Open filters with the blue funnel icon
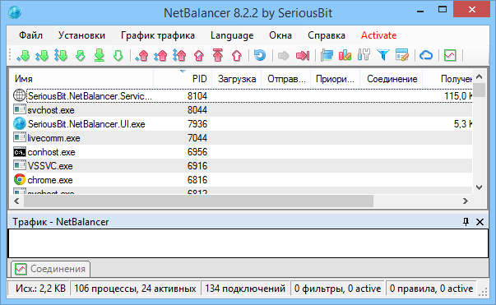The width and height of the screenshot is (496, 305). click(383, 55)
